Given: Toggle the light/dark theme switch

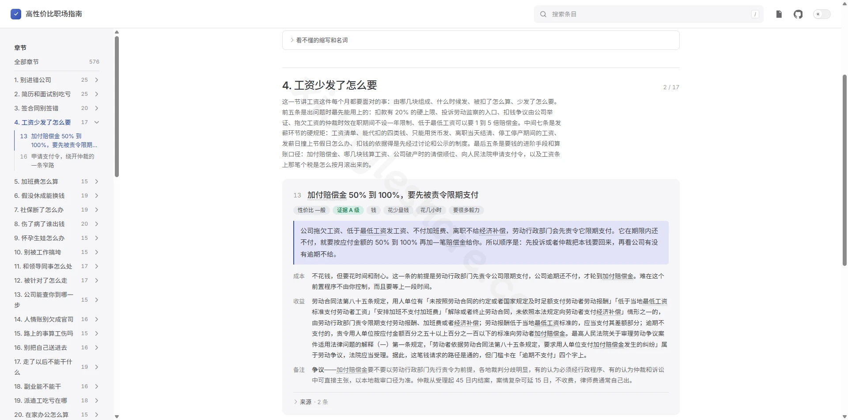Looking at the screenshot, I should point(821,14).
